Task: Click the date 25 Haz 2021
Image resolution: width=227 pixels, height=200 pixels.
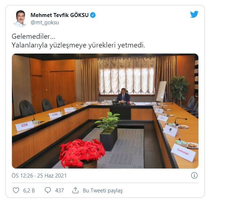Action: pos(52,176)
